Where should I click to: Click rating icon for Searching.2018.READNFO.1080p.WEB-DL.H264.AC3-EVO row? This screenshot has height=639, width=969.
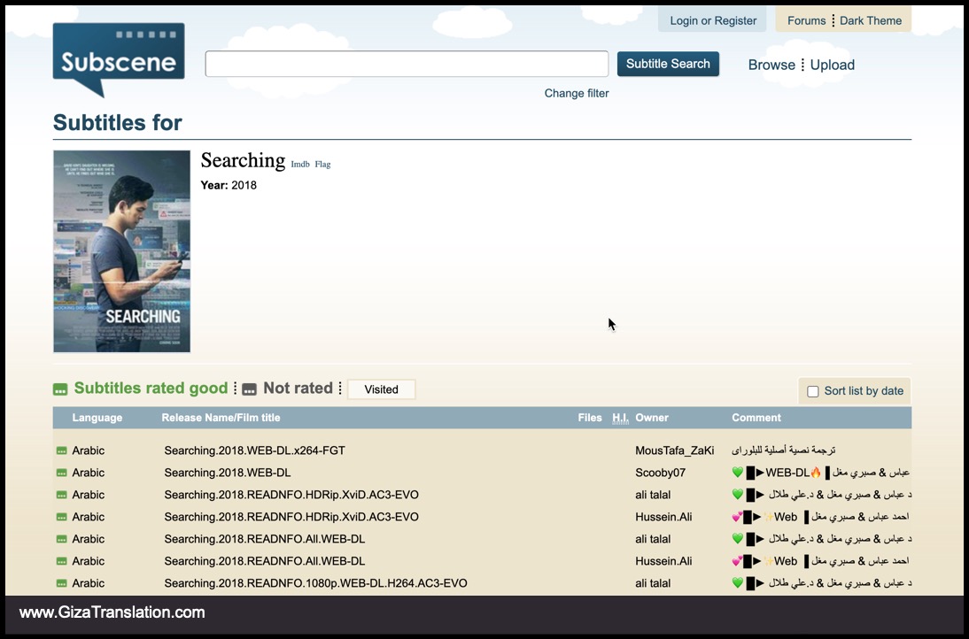click(x=62, y=583)
